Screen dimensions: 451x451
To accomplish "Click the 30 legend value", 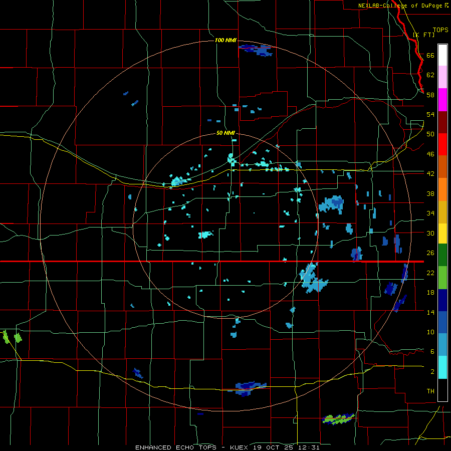I will [430, 233].
